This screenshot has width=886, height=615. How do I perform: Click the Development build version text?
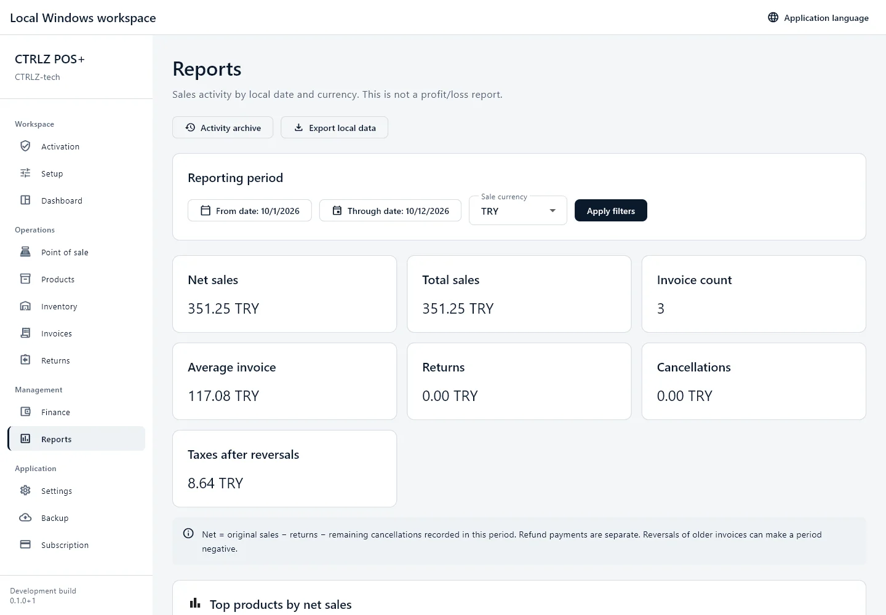[43, 595]
